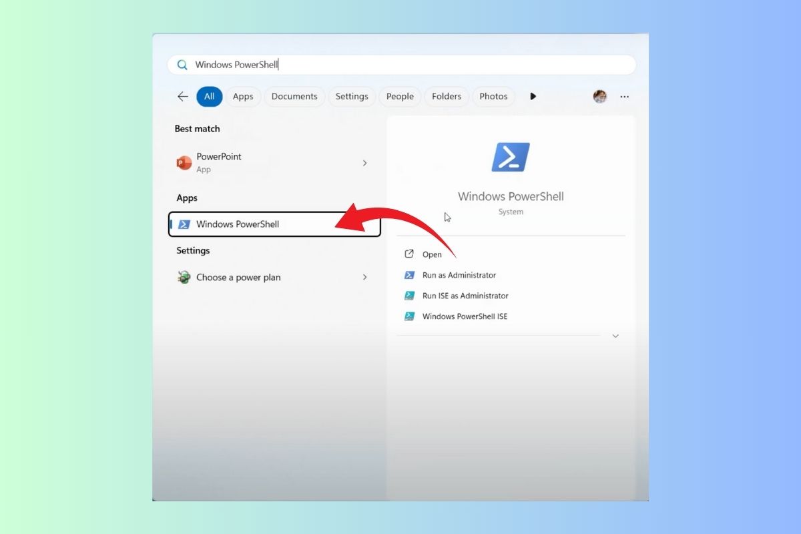Switch to the Documents filter tab
801x534 pixels.
tap(294, 96)
